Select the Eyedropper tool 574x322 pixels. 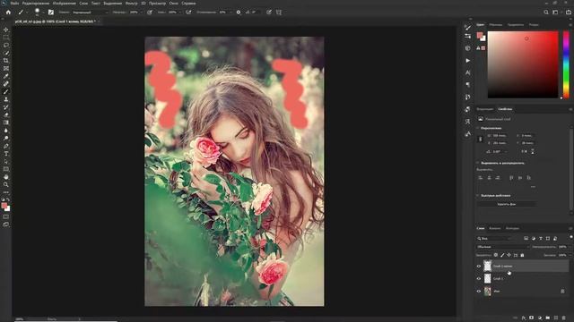click(6, 76)
